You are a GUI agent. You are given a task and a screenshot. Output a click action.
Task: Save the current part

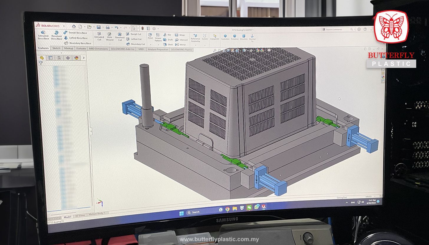pos(99,27)
